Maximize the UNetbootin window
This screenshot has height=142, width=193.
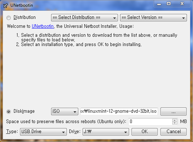(169, 4)
